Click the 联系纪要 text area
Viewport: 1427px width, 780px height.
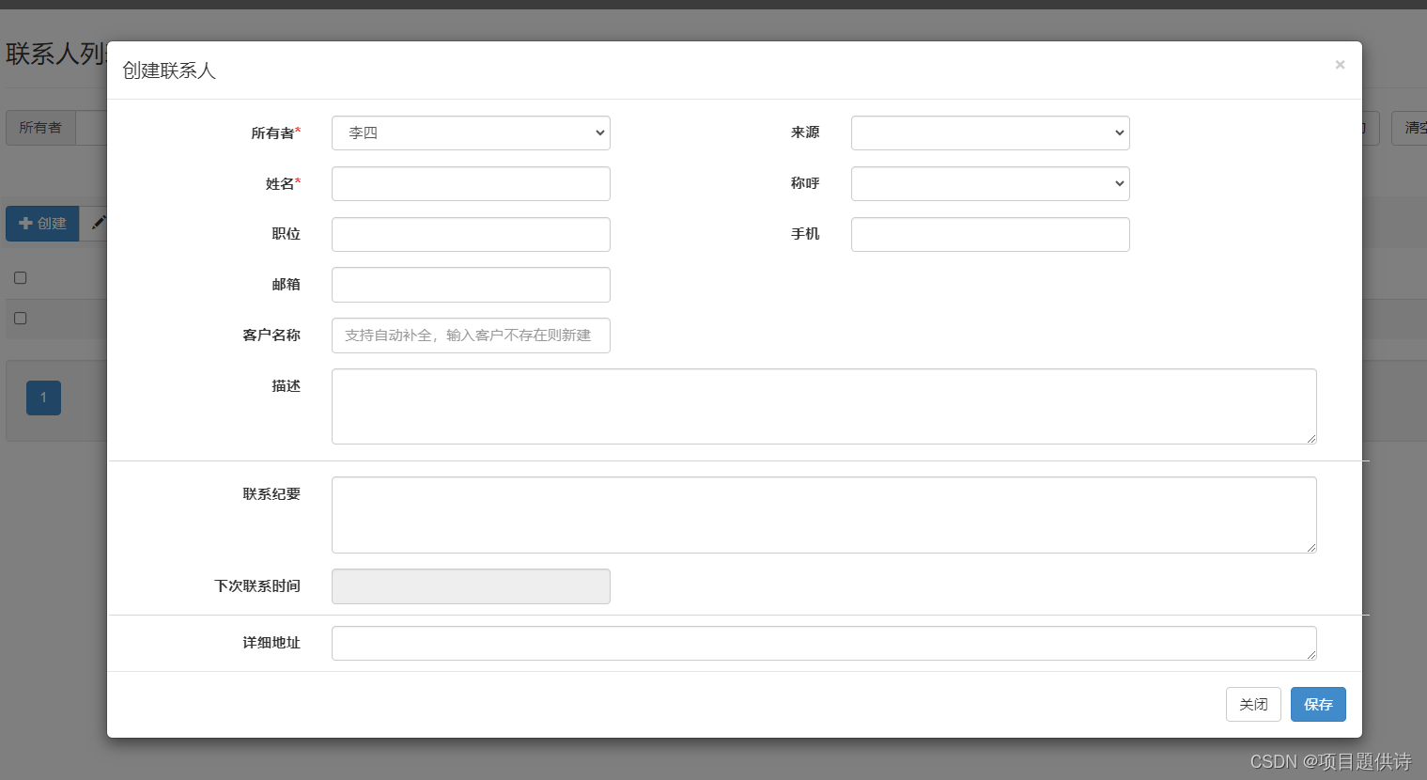(x=824, y=515)
